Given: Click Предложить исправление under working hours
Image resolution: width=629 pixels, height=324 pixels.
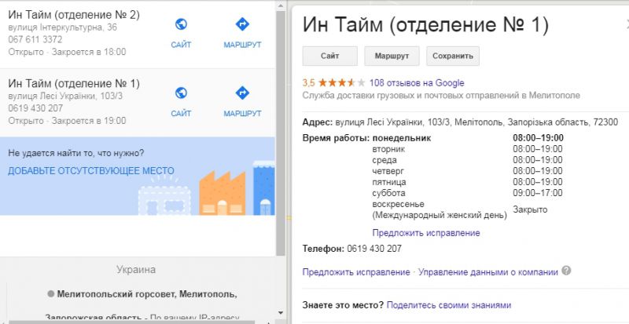Looking at the screenshot, I should (x=426, y=233).
